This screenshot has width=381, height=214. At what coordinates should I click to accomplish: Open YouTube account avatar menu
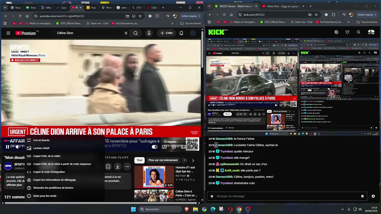pos(193,33)
